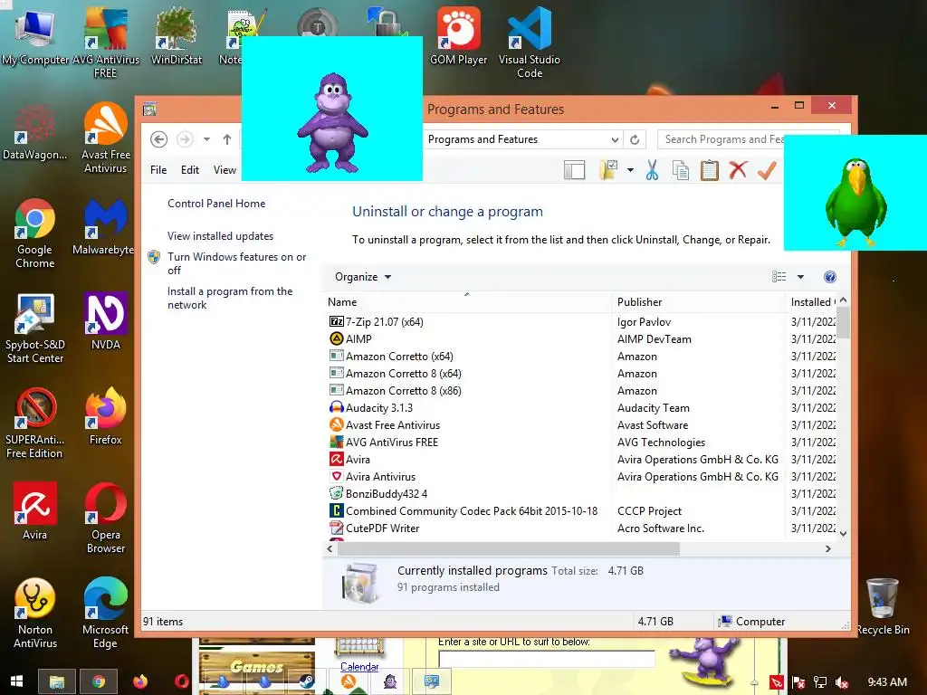
Task: Click the Back navigation arrow
Action: 158,139
